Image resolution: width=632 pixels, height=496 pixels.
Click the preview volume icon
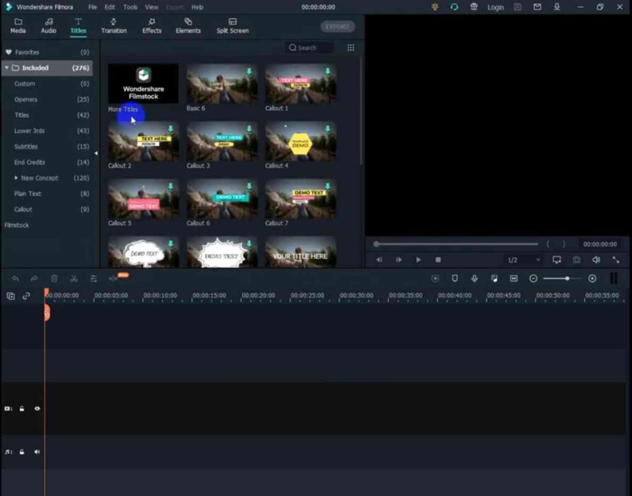point(596,259)
